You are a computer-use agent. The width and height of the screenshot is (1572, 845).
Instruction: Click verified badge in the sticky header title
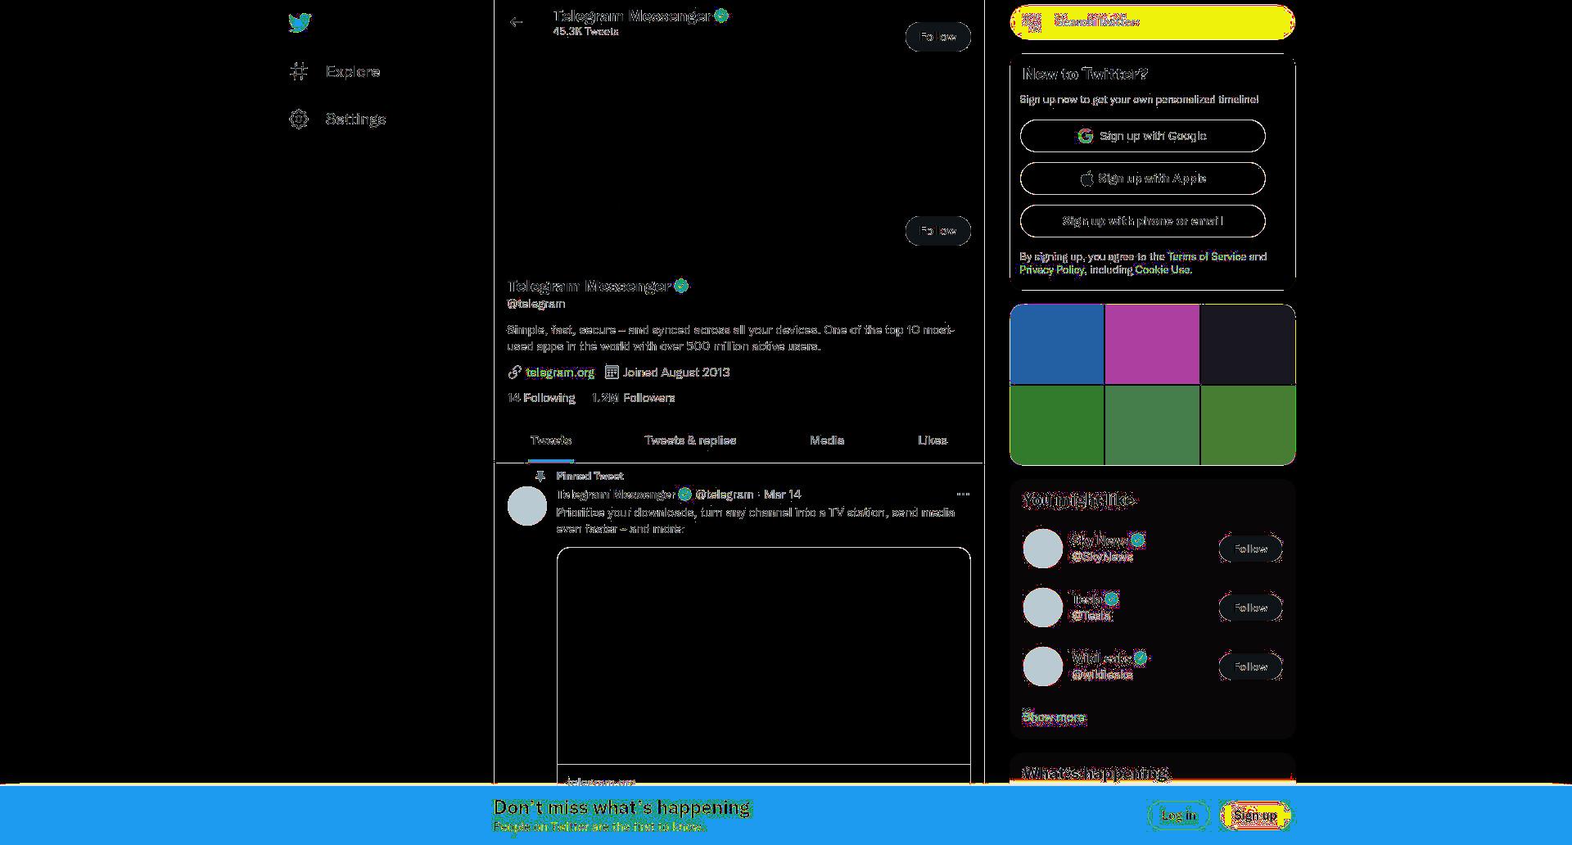721,16
